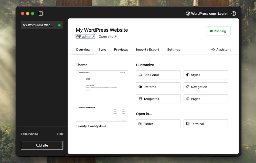Open the Templates editor
The width and height of the screenshot is (256, 163).
point(158,99)
